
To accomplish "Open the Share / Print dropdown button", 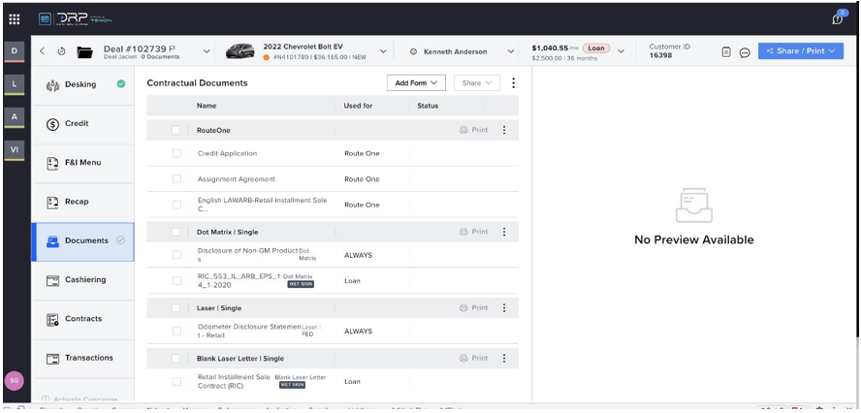I will pos(801,51).
